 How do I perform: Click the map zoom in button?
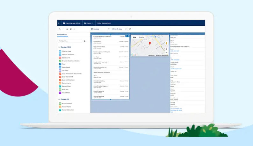166,49
